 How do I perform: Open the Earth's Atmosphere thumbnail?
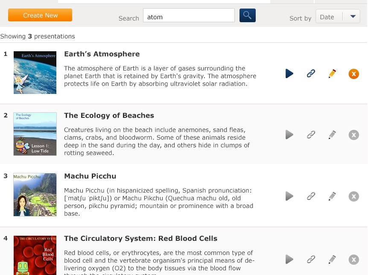[35, 73]
